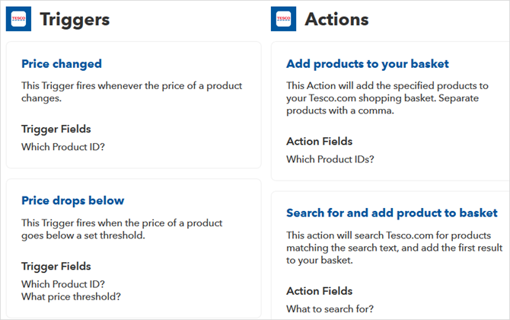The image size is (510, 320).
Task: Open the Price changed trigger
Action: tap(62, 64)
